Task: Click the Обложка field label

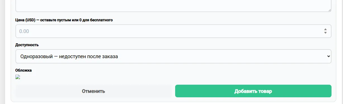Action: point(24,70)
